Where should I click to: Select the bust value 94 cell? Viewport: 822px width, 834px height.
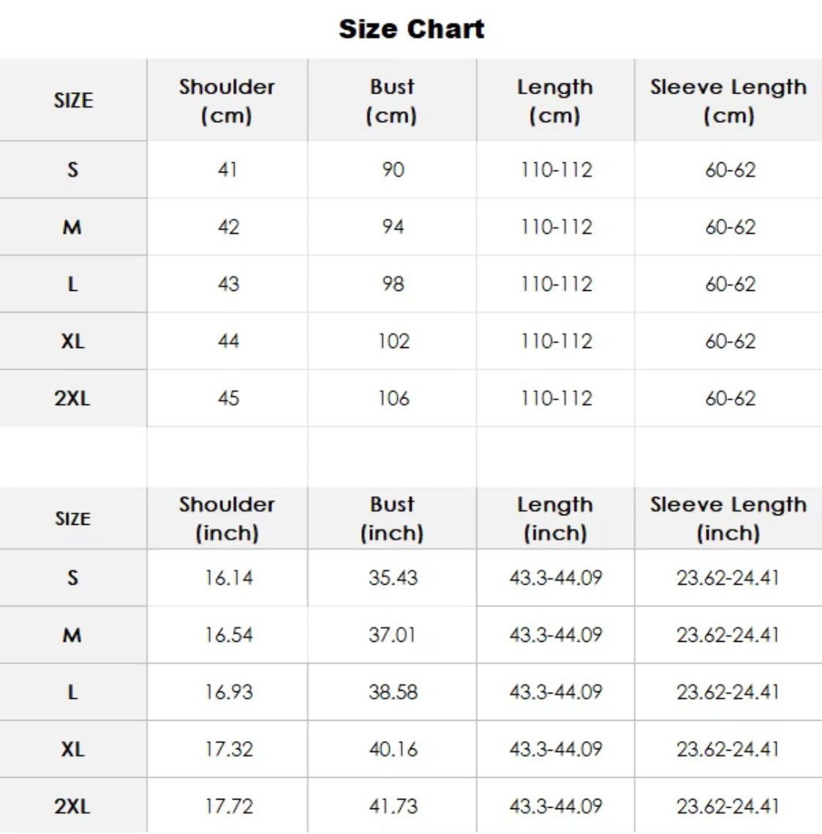393,227
